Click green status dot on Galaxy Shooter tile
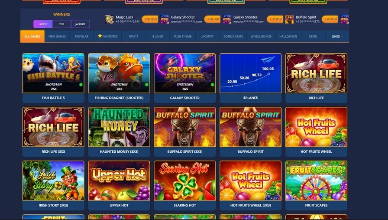388x220 pixels. pyautogui.click(x=212, y=85)
